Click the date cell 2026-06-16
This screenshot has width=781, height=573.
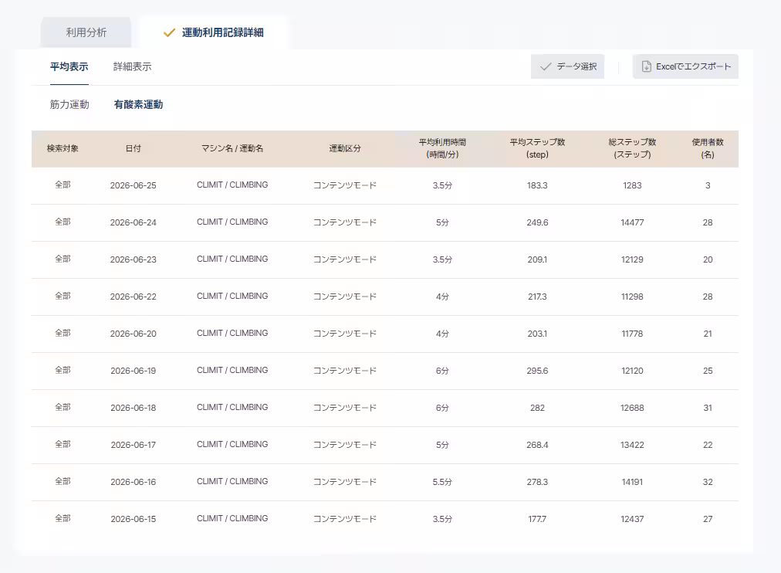[133, 482]
